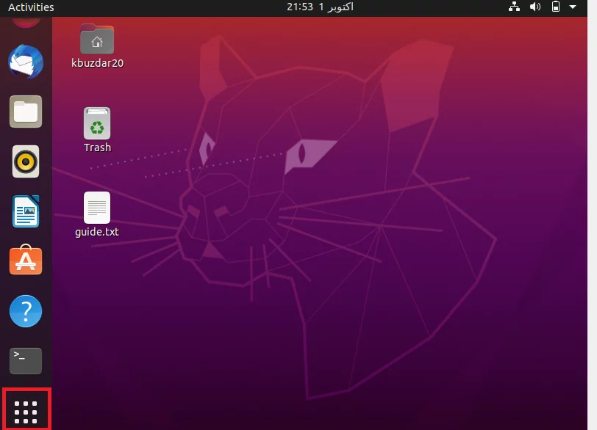Screen dimensions: 597x430
Task: Select the kbuzdar20 home folder icon
Action: 97,40
